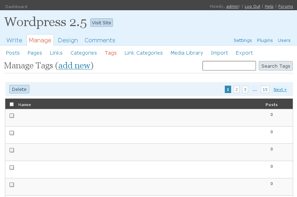Open Settings menu
Viewport: 297px width, 197px height.
[x=242, y=40]
